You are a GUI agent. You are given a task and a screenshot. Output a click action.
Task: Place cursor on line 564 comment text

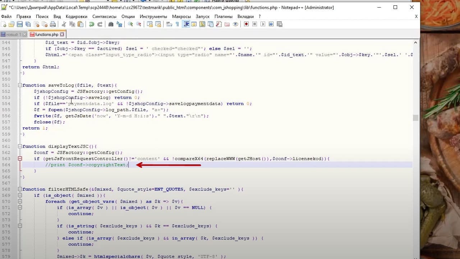pos(87,165)
